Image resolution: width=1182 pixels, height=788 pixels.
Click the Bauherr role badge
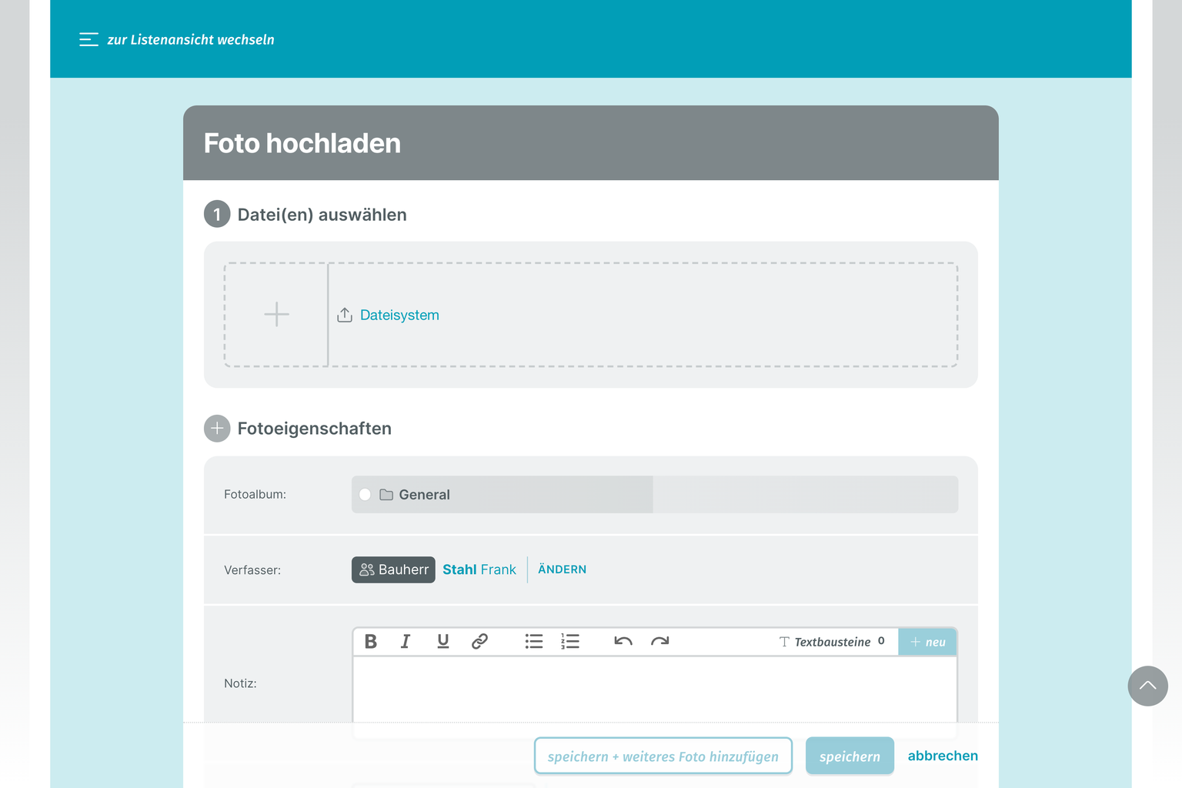(x=393, y=569)
